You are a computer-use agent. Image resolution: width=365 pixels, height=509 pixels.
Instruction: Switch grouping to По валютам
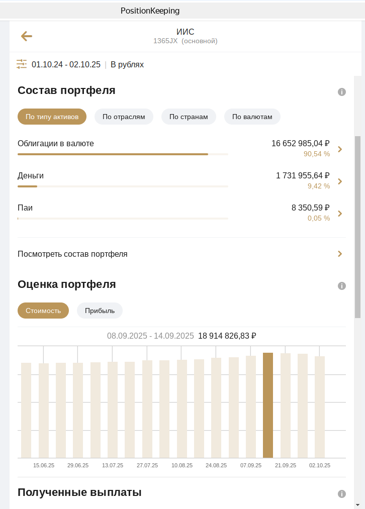point(252,117)
